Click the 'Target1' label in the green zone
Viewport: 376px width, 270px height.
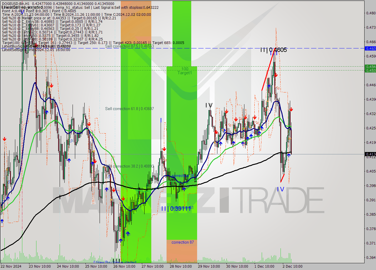[184, 73]
